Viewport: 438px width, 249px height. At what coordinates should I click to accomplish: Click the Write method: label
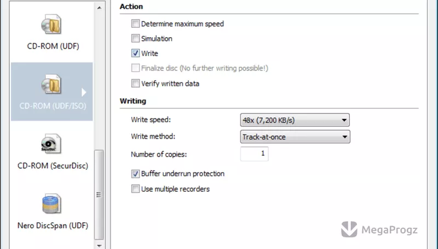coord(153,137)
